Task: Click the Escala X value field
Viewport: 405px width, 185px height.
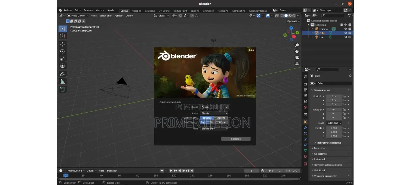Action: (x=334, y=128)
